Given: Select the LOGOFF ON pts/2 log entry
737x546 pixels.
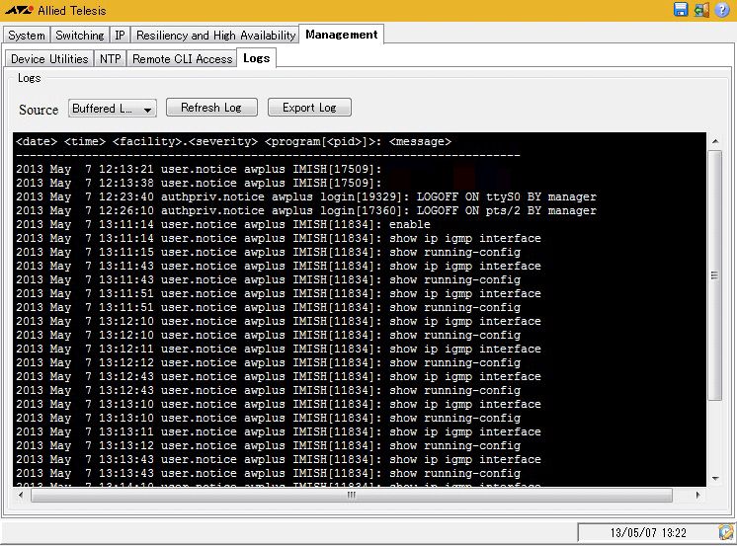Looking at the screenshot, I should (x=306, y=210).
